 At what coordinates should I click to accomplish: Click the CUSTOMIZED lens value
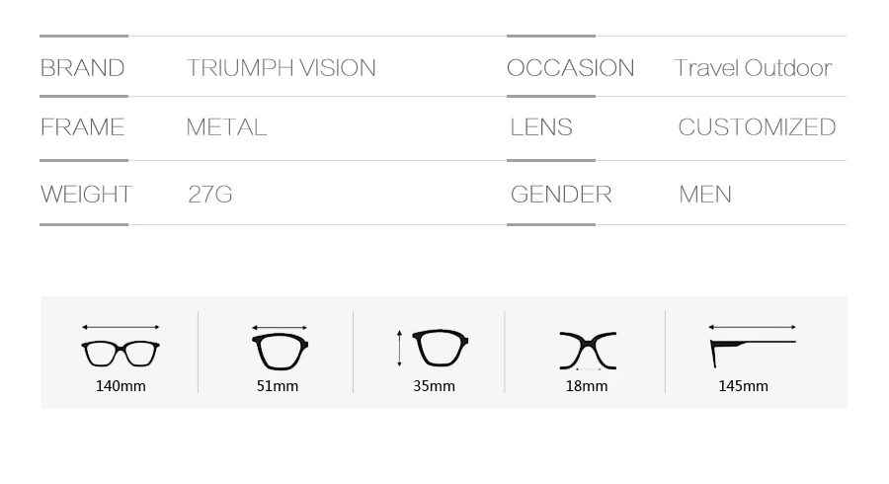pyautogui.click(x=757, y=127)
